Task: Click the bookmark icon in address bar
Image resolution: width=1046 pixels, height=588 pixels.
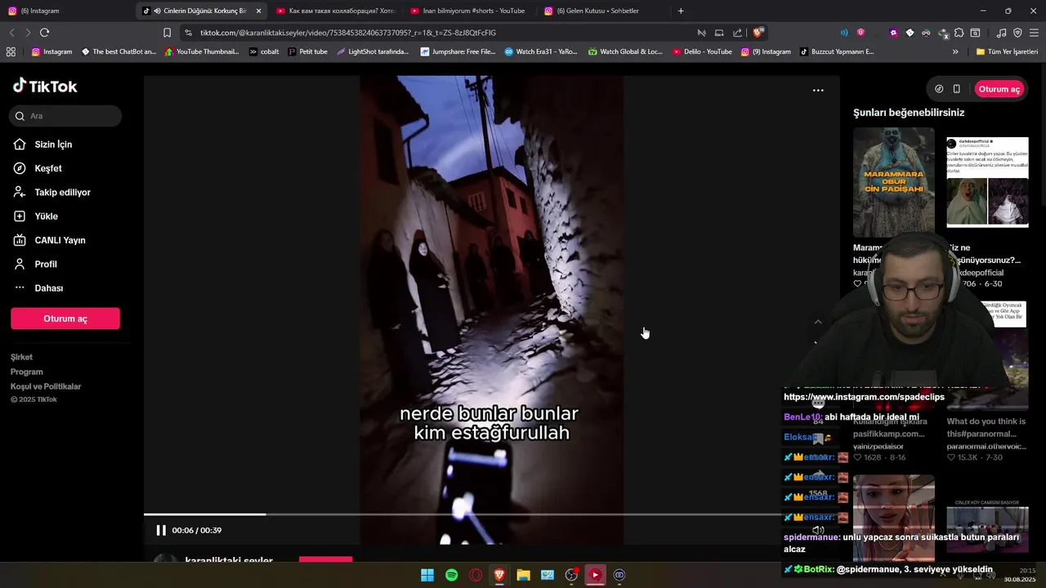Action: tap(167, 33)
